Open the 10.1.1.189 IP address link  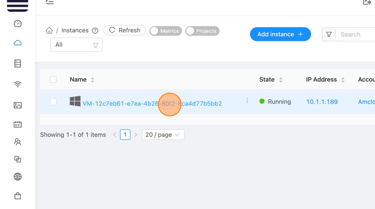point(322,102)
